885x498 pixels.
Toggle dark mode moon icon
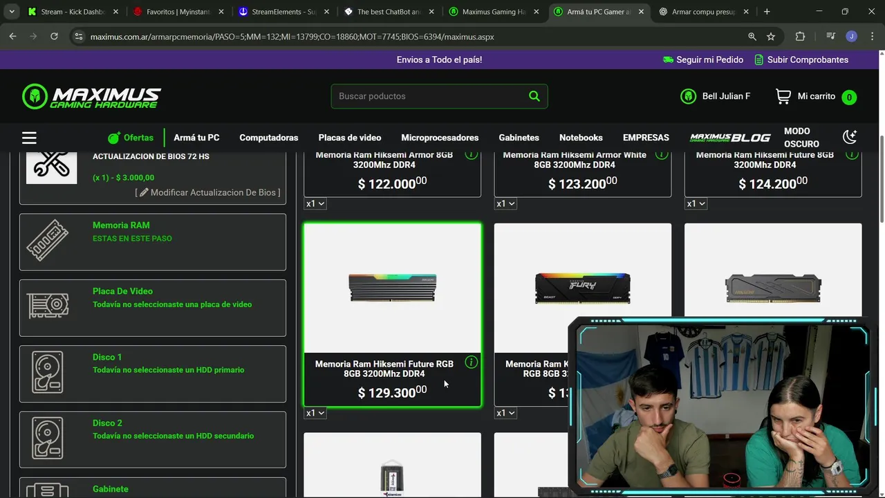pos(850,137)
